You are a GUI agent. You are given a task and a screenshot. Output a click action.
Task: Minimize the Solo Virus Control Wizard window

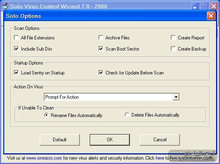(x=195, y=6)
